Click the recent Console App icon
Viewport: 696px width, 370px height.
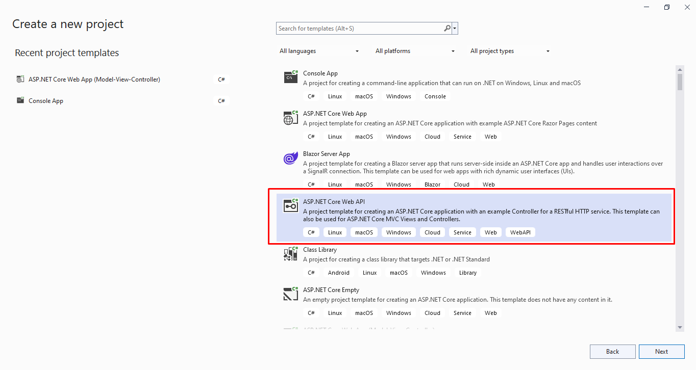tap(20, 100)
